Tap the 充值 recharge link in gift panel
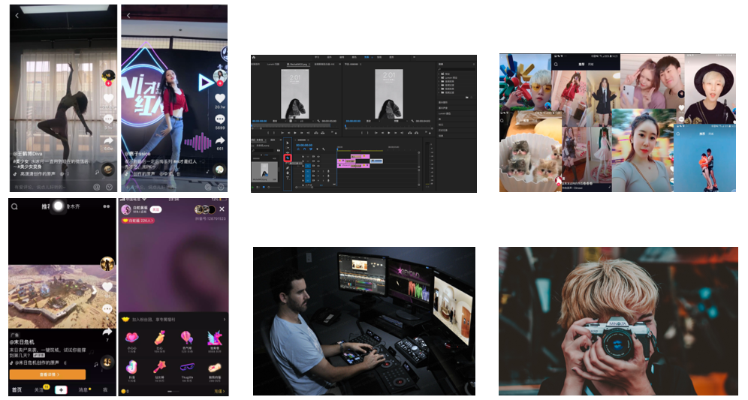748x400 pixels. click(219, 391)
